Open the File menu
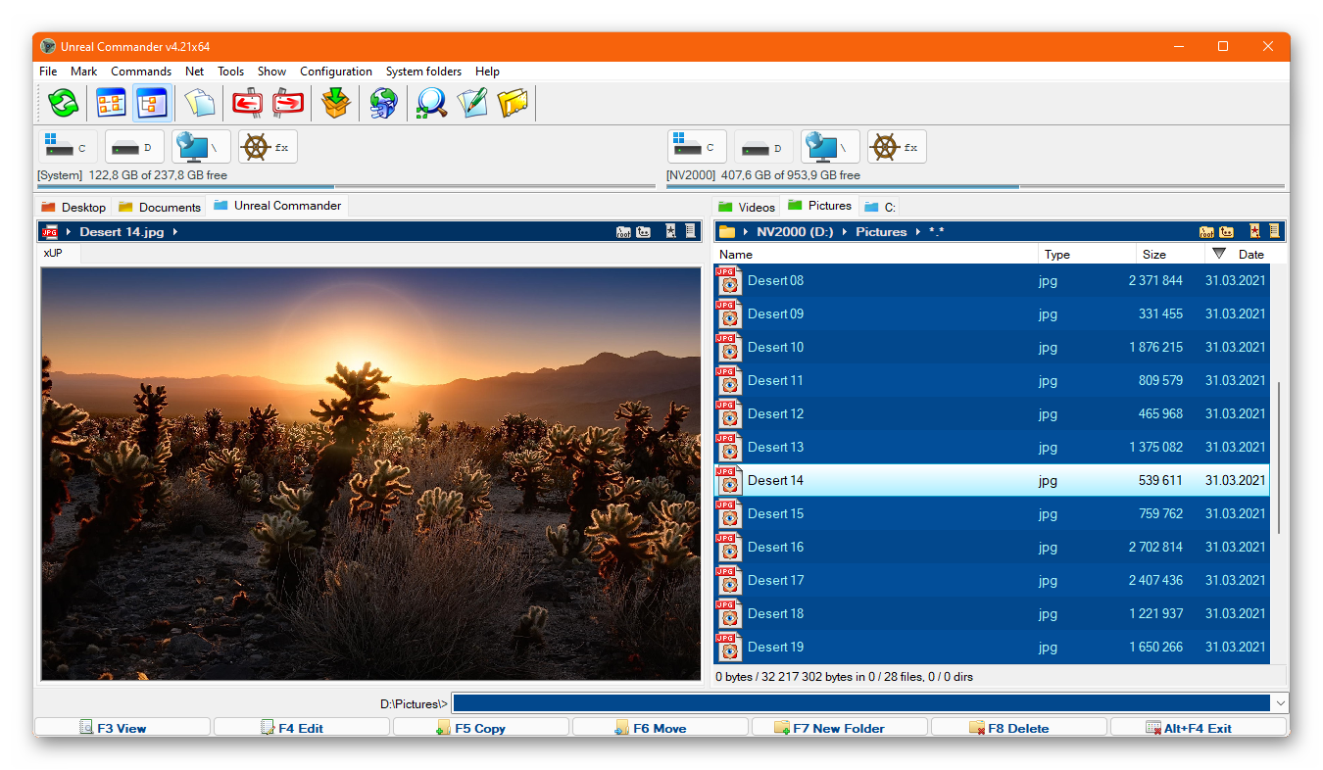Viewport: 1323px width, 770px height. (48, 72)
